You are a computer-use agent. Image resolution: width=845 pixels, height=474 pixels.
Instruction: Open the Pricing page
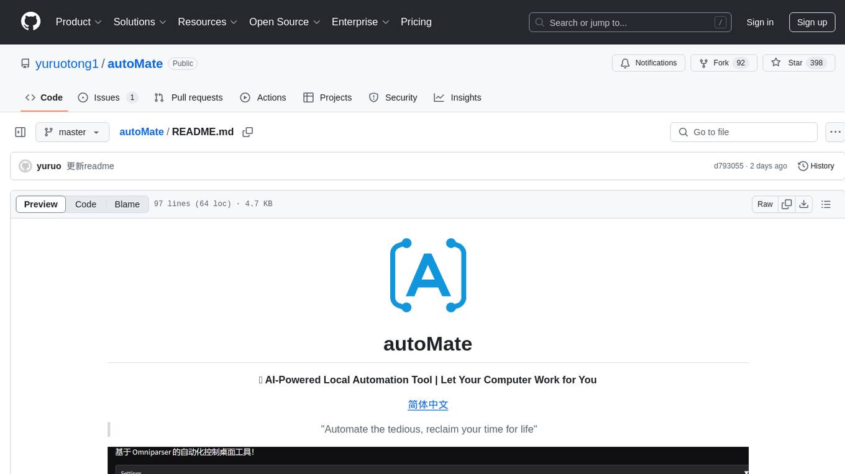[x=416, y=22]
